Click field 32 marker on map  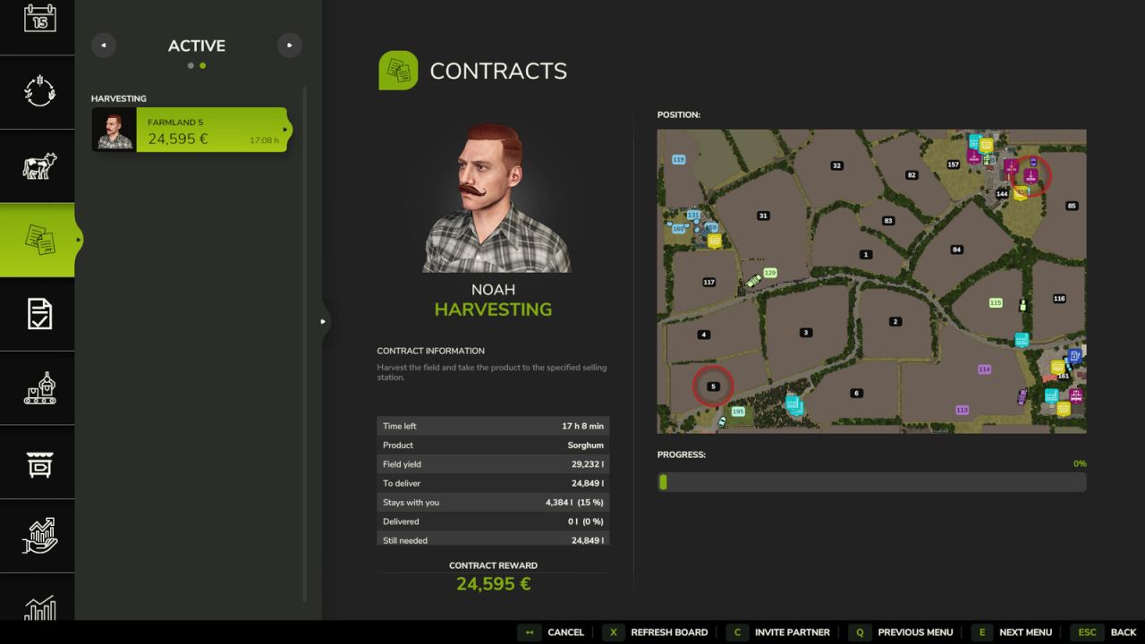[x=836, y=165]
